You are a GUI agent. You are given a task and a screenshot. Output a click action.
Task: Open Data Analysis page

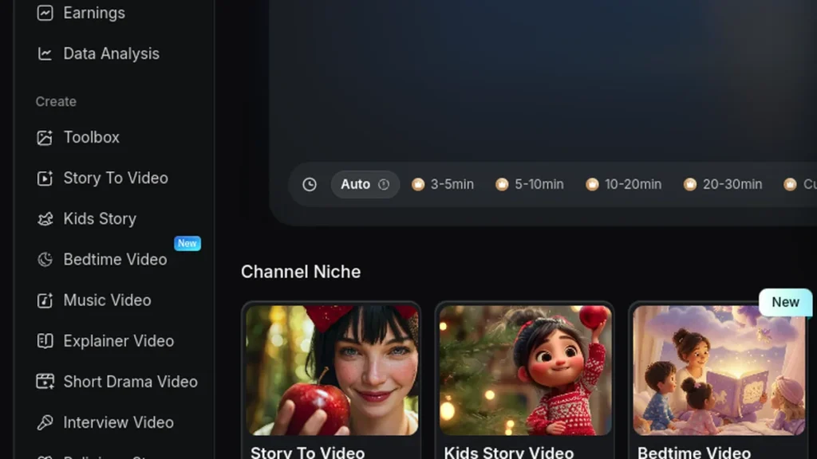111,53
